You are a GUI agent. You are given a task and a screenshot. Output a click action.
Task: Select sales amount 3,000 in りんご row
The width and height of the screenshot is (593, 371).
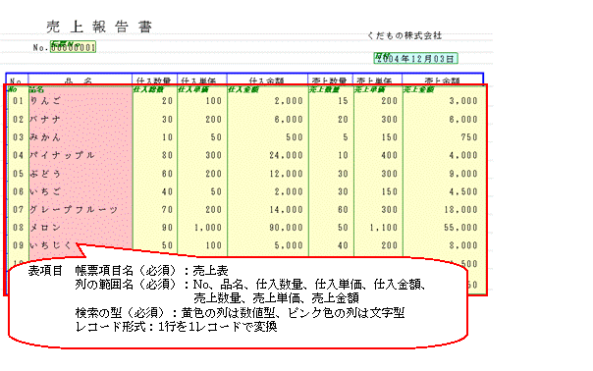point(463,101)
